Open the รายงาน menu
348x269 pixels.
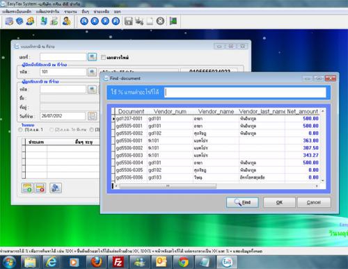pyautogui.click(x=70, y=11)
